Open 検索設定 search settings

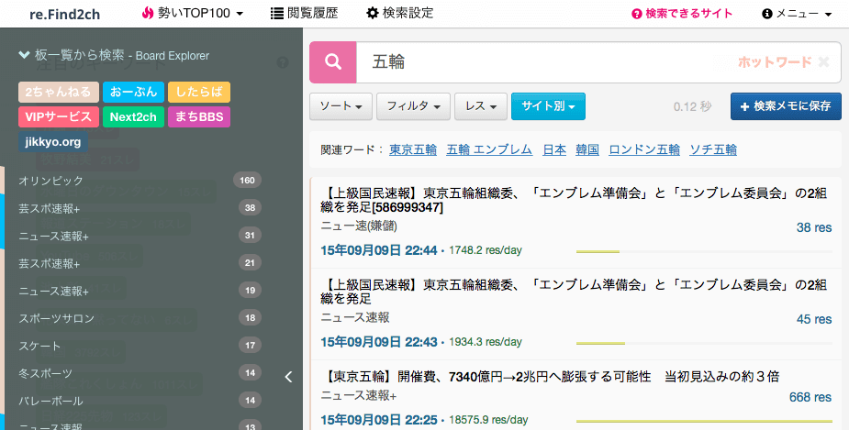coord(399,14)
